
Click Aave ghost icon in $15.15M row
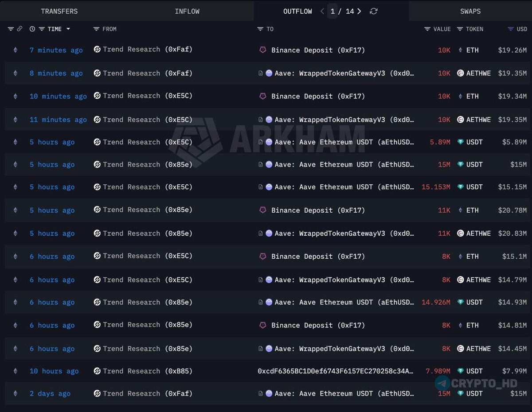[269, 187]
